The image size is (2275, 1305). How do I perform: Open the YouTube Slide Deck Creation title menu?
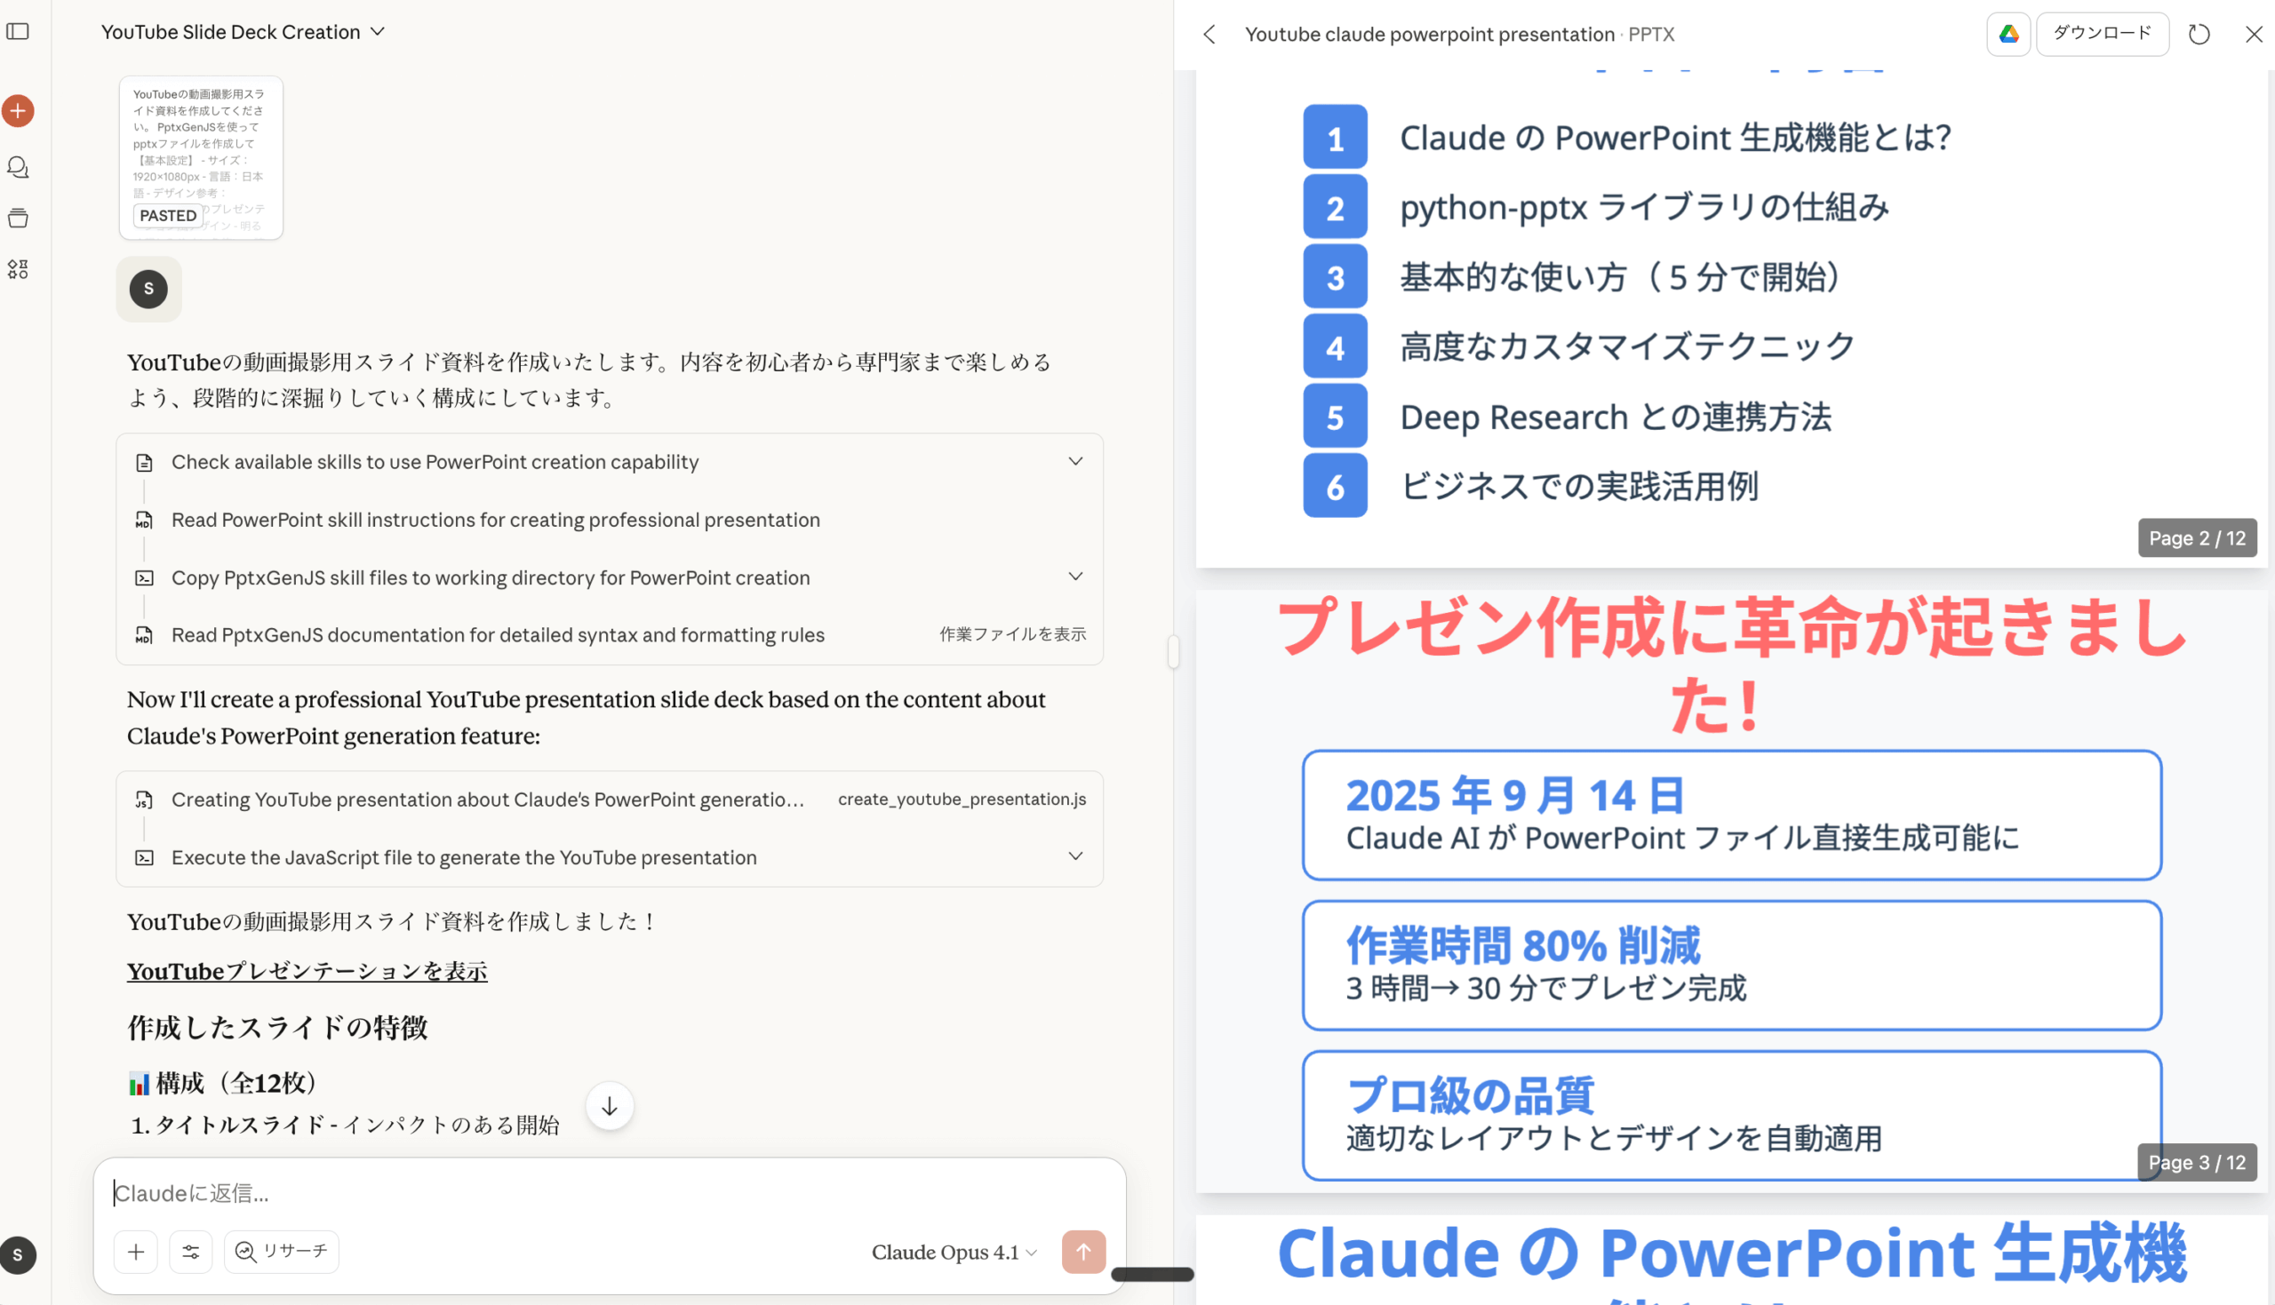point(243,32)
